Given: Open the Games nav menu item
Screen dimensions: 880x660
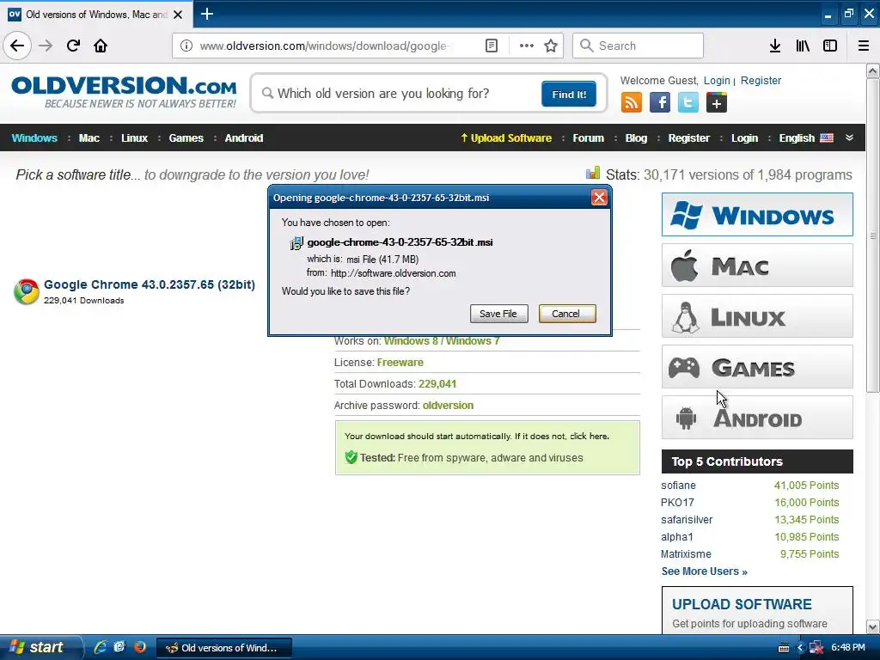Looking at the screenshot, I should click(186, 138).
